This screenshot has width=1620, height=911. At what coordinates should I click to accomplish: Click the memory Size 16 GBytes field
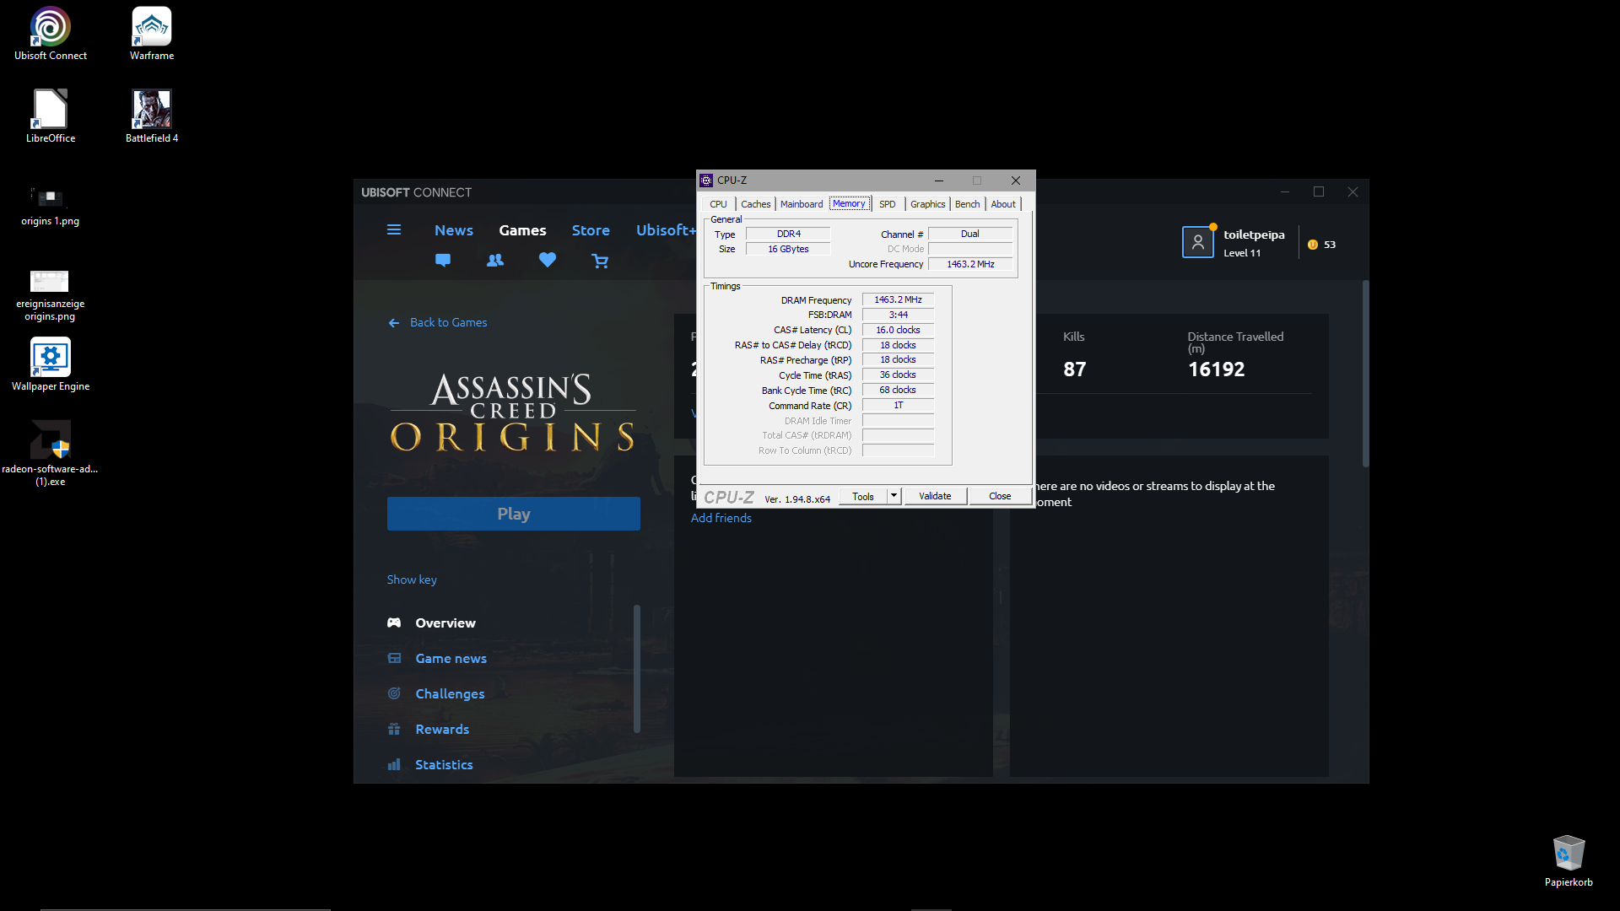click(x=788, y=249)
